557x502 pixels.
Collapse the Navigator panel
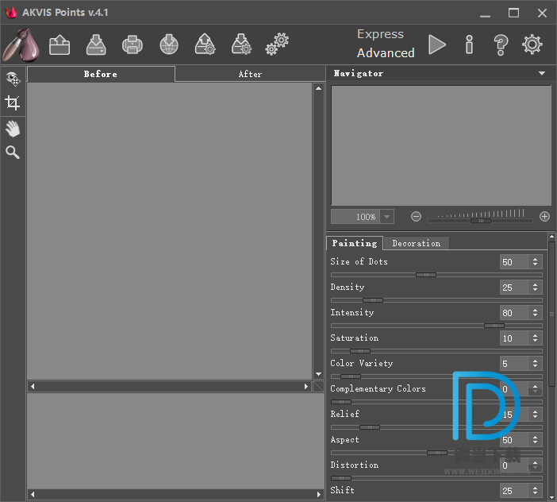tap(542, 74)
